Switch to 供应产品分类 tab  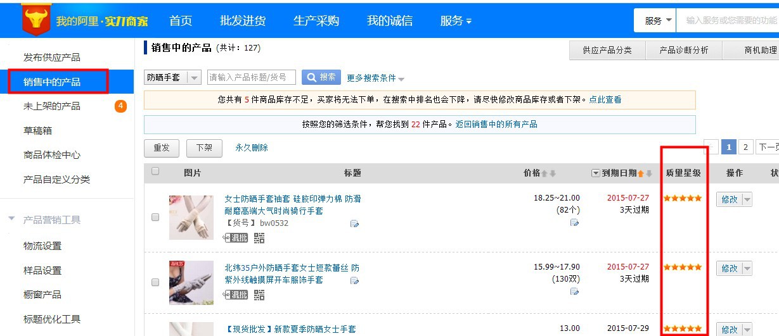coord(607,51)
